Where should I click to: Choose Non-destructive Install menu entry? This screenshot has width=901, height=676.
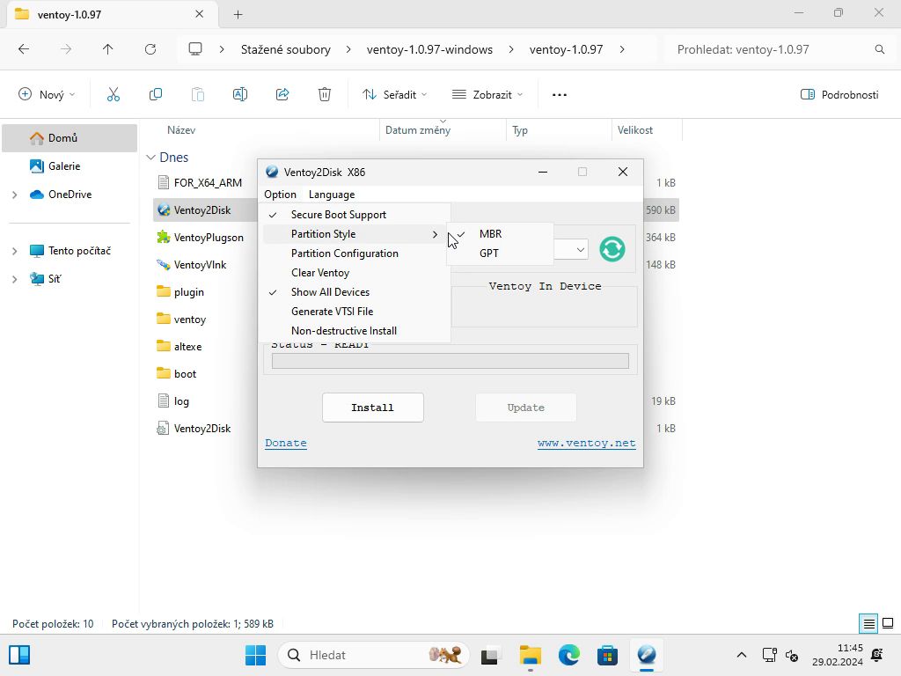coord(343,331)
